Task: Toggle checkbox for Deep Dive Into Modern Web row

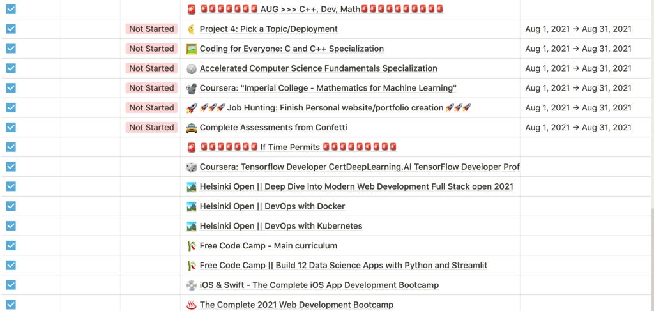Action: [x=11, y=186]
